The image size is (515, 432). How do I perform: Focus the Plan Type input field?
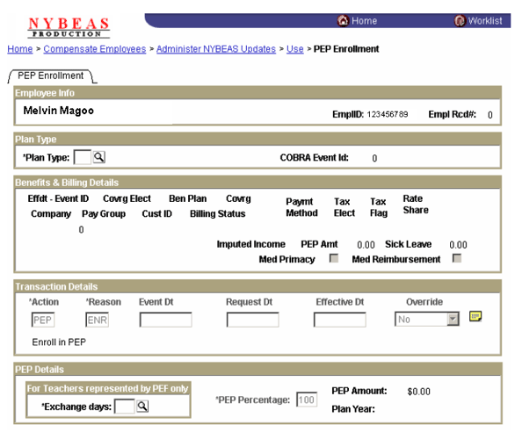[83, 157]
